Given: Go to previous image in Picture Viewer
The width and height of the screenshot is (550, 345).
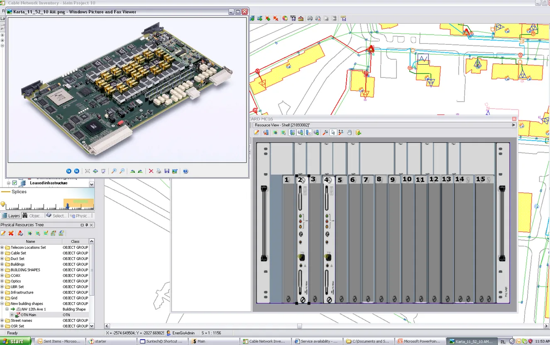Looking at the screenshot, I should (69, 171).
